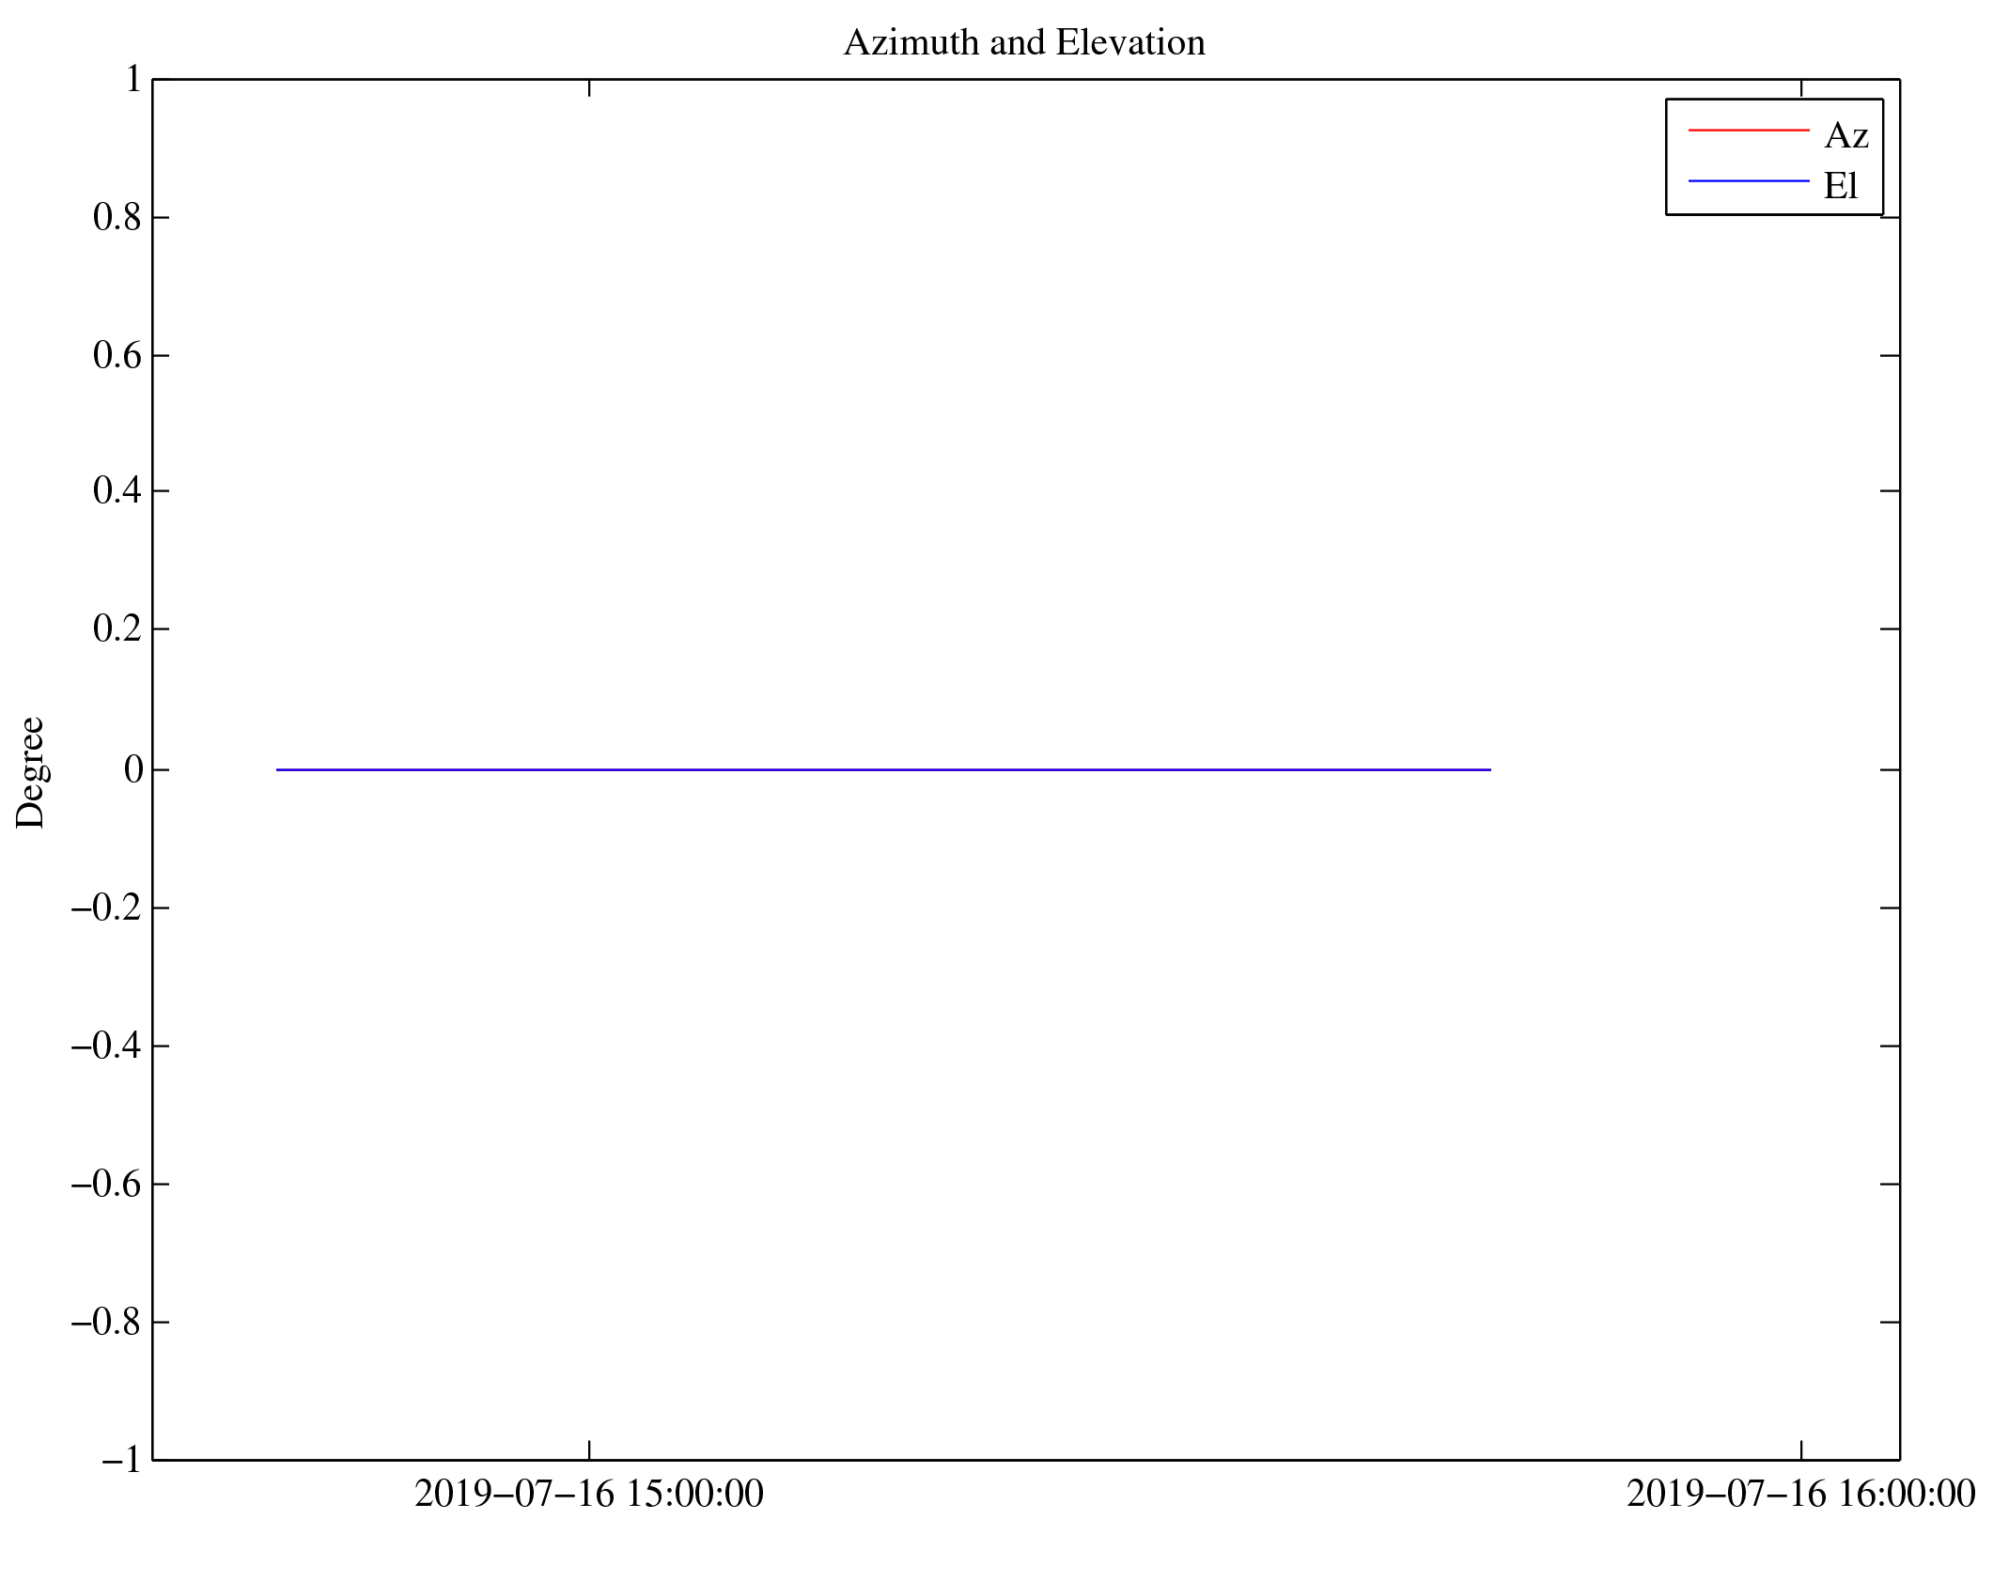1993x1581 pixels.
Task: Click the y-axis tick label −0.8
Action: coord(106,1323)
